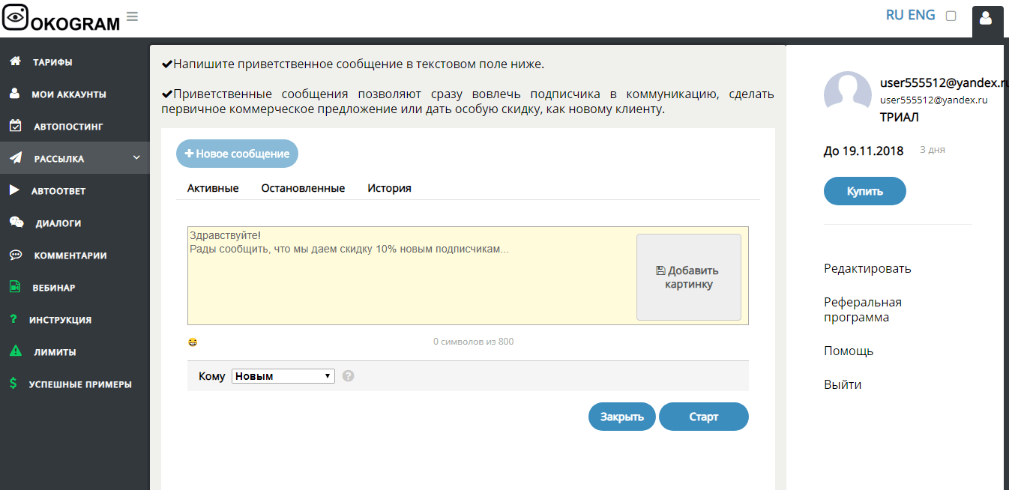Click the Тарифы home icon in sidebar
Viewport: 1009px width, 490px height.
click(15, 61)
